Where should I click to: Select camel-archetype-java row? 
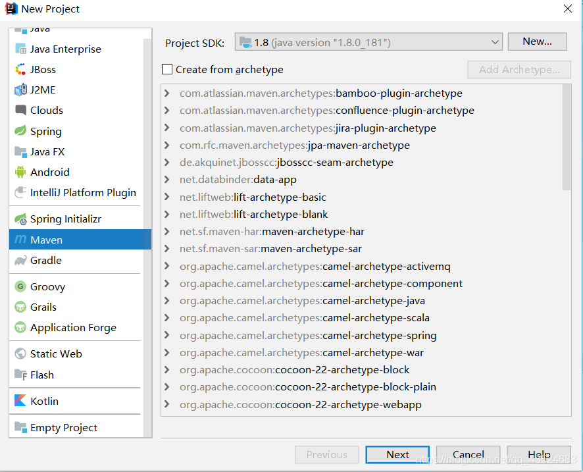(x=361, y=301)
